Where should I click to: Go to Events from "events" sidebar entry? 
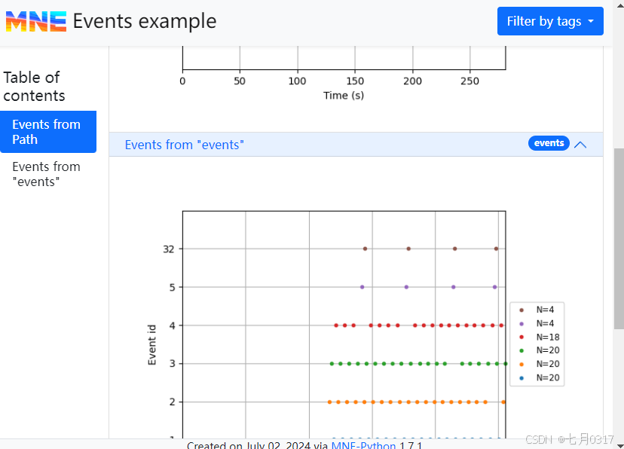(46, 174)
